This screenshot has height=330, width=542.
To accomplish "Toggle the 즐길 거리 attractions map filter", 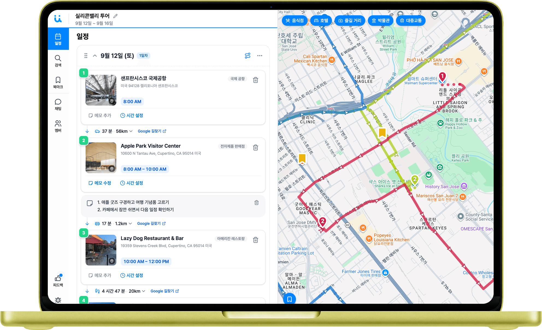I will click(350, 20).
